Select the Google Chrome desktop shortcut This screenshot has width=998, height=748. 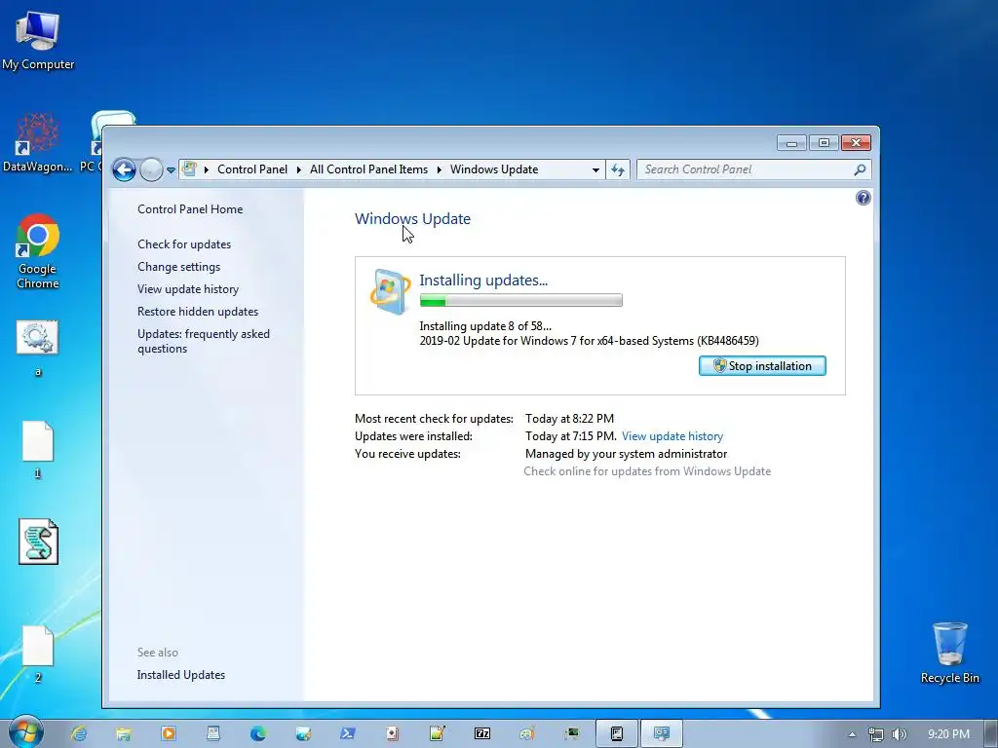click(x=38, y=252)
